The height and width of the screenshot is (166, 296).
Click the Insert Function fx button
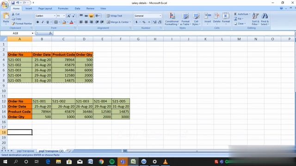click(x=50, y=33)
